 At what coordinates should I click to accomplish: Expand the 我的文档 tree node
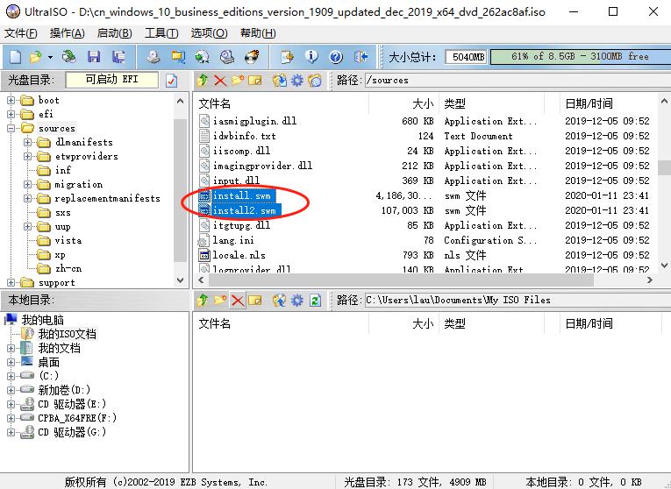pos(11,349)
